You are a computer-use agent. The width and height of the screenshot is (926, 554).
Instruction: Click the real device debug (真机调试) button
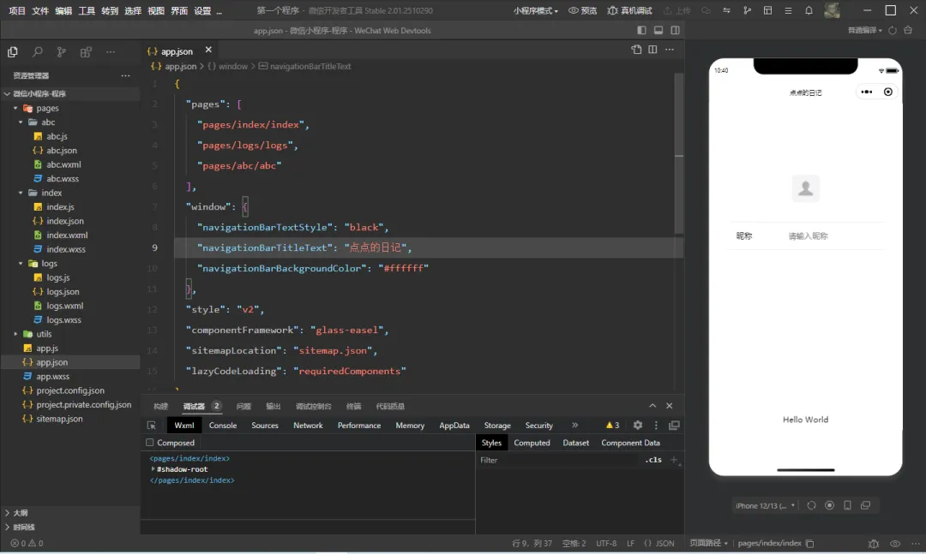click(629, 10)
